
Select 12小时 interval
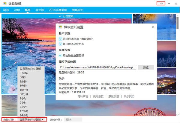point(30,111)
